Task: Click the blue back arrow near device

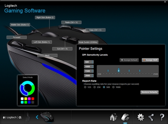Action: pos(37,117)
